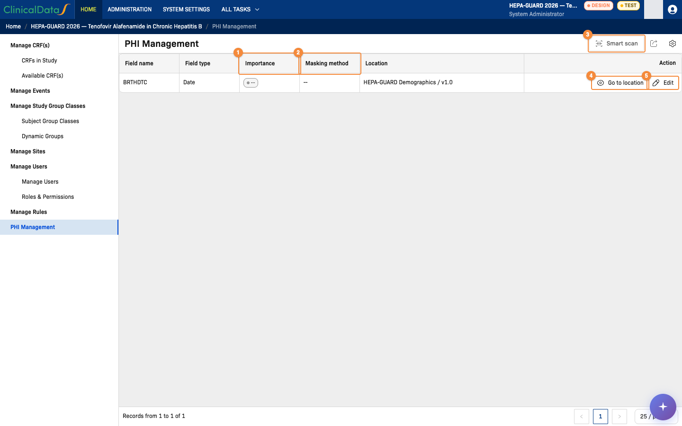
Task: Toggle importance switch for BRTHDTC
Action: pyautogui.click(x=251, y=83)
